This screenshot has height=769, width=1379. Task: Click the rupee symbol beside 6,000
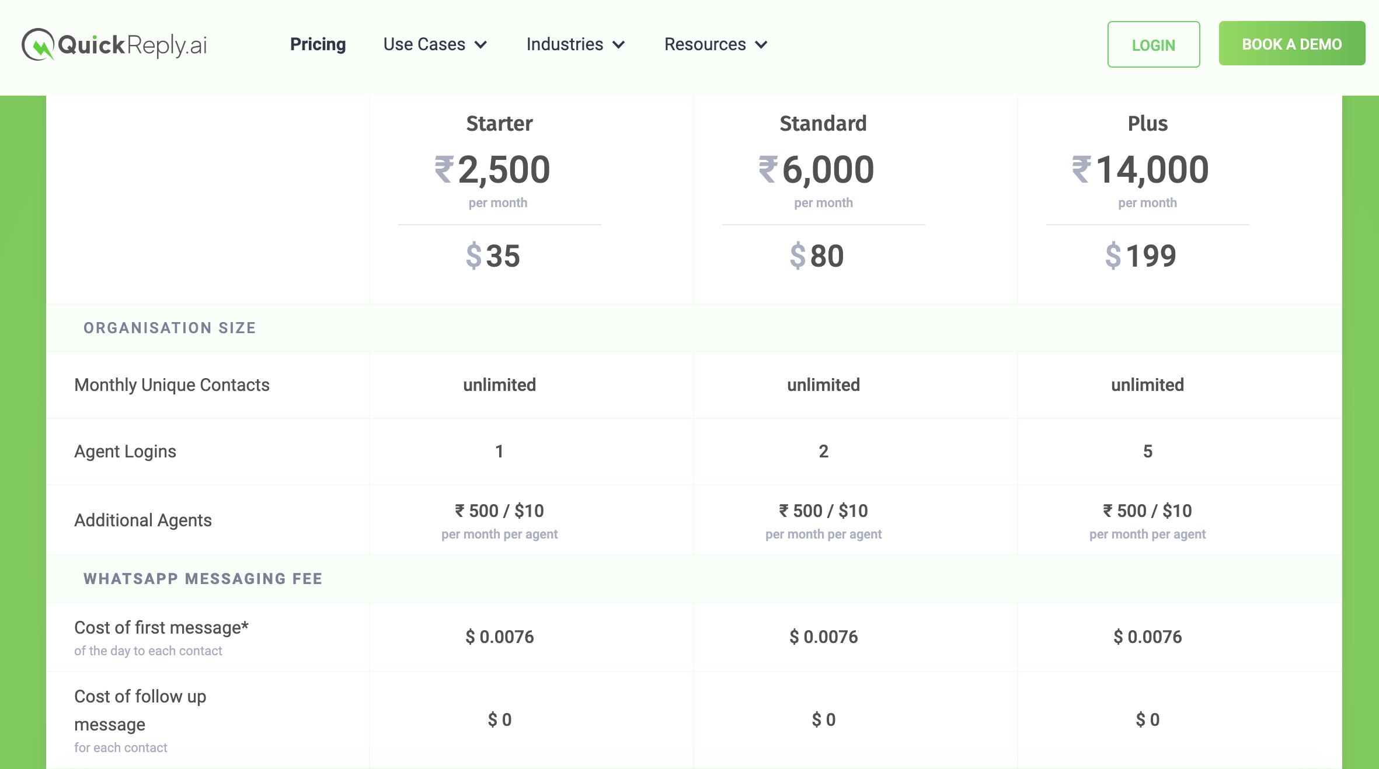tap(768, 170)
